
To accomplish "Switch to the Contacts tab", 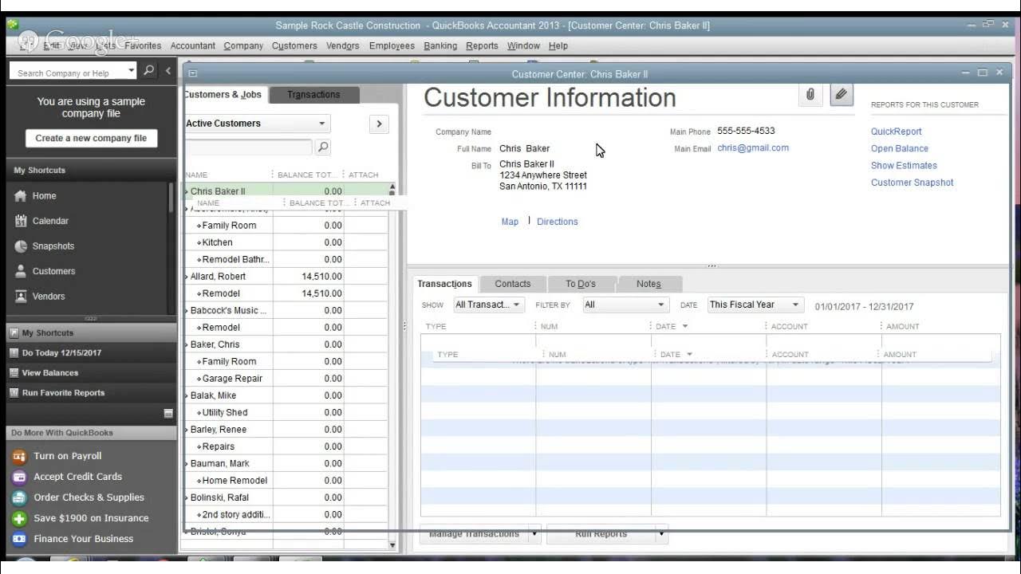I will click(513, 284).
